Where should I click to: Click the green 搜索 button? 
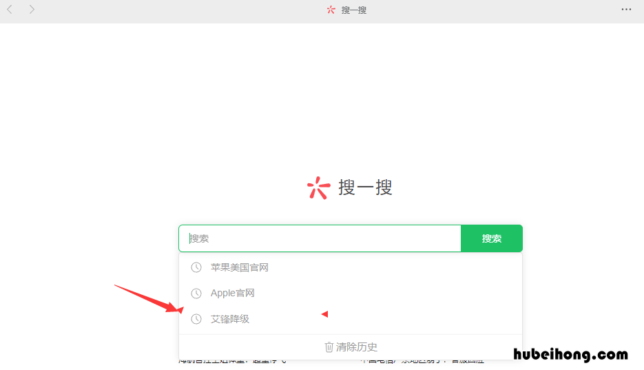point(492,238)
